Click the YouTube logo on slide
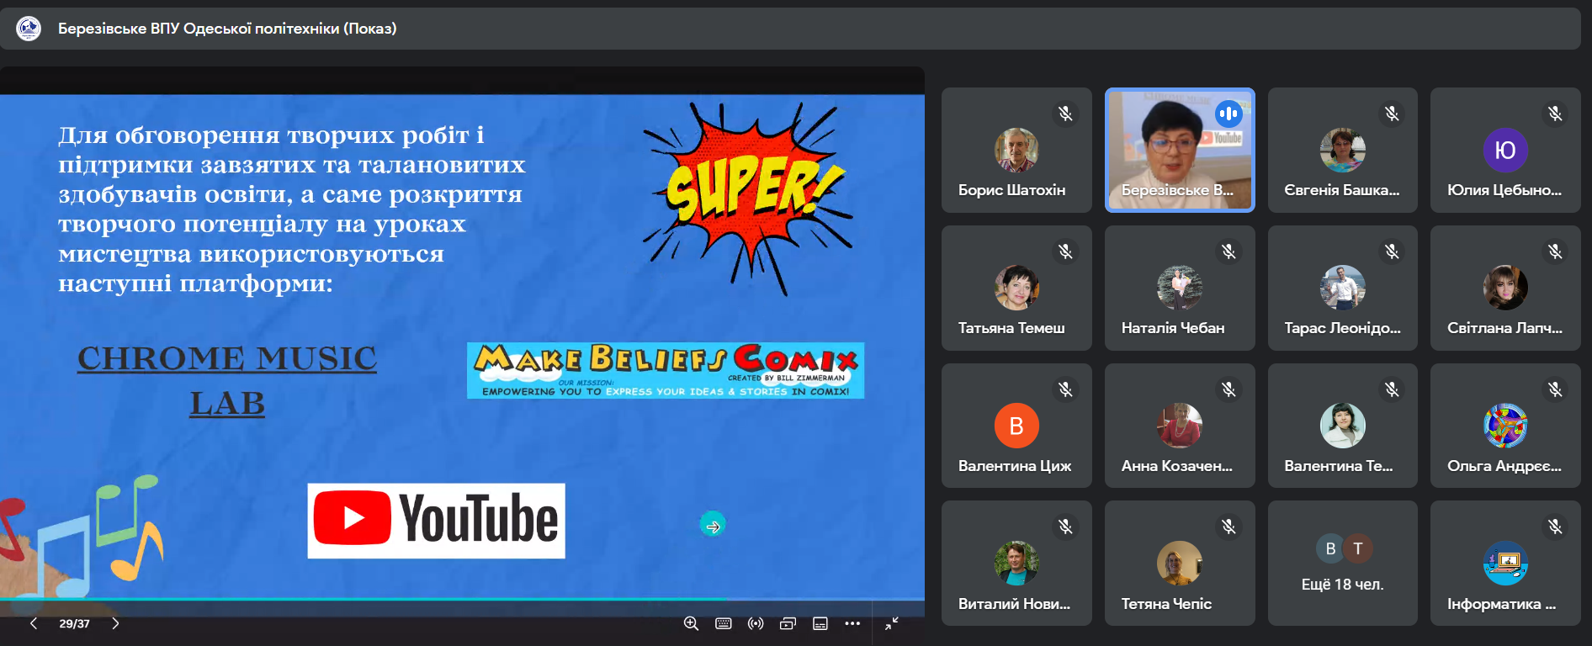This screenshot has height=646, width=1592. pos(436,521)
